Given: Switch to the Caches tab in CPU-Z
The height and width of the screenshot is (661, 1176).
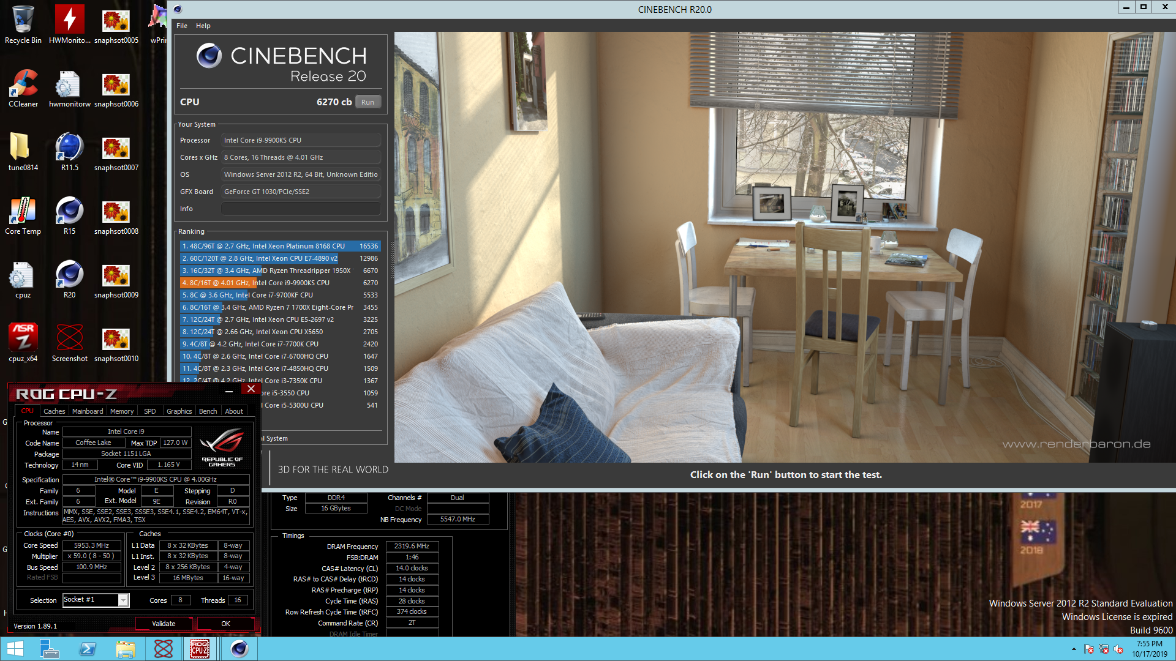Looking at the screenshot, I should pos(54,411).
